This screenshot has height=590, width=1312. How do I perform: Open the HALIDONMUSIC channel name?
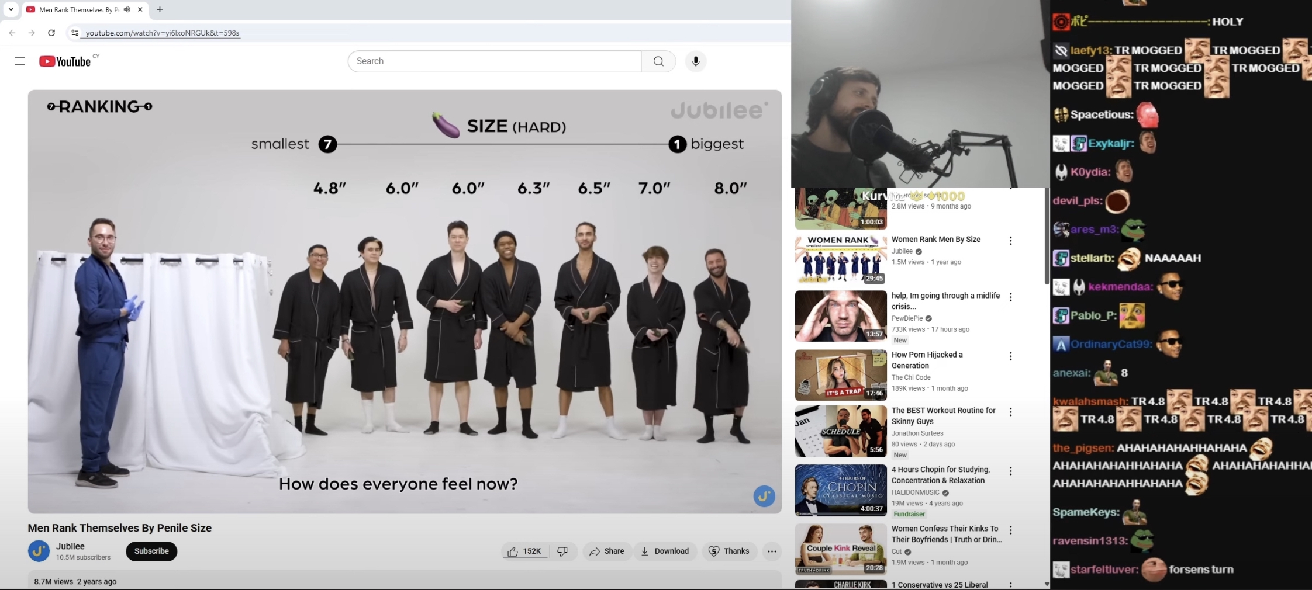915,492
